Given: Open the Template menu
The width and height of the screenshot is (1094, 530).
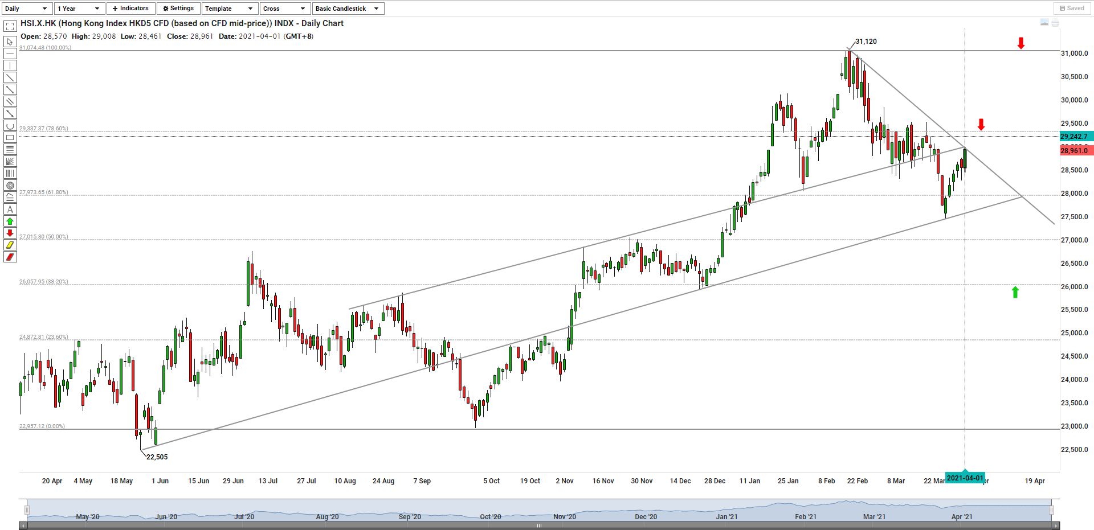Looking at the screenshot, I should tap(228, 9).
